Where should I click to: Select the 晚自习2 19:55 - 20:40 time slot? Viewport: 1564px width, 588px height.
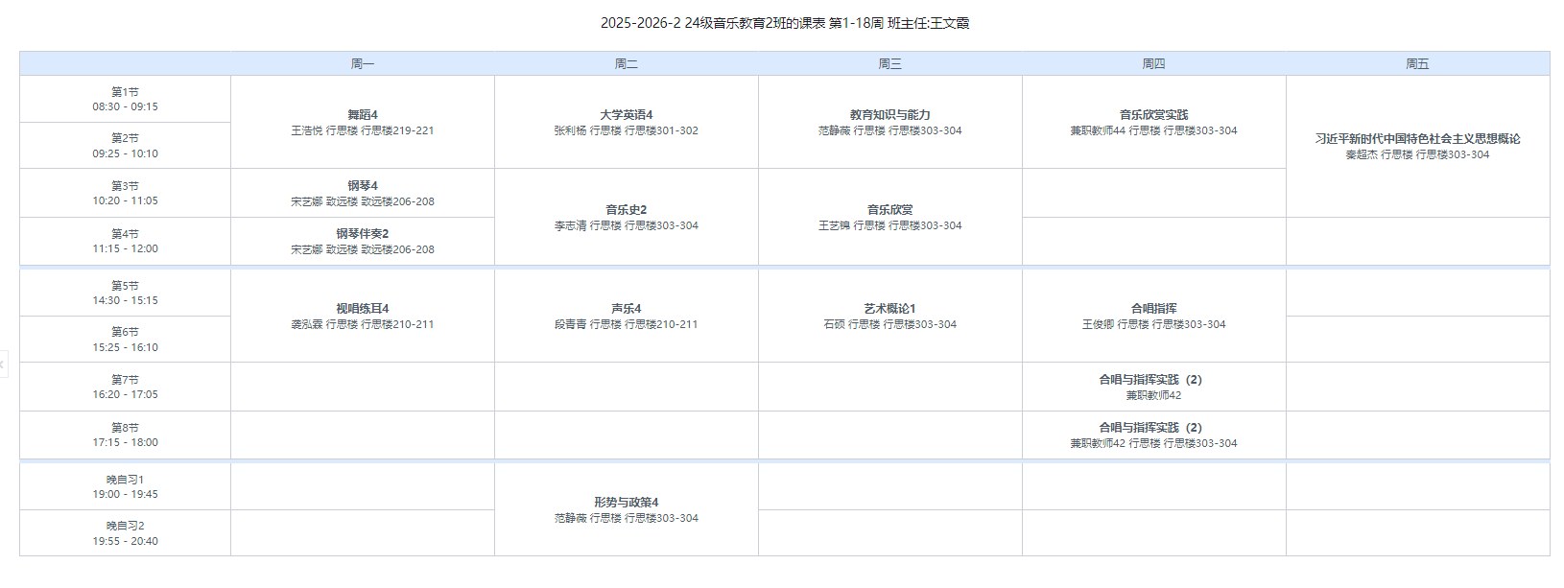coord(125,533)
